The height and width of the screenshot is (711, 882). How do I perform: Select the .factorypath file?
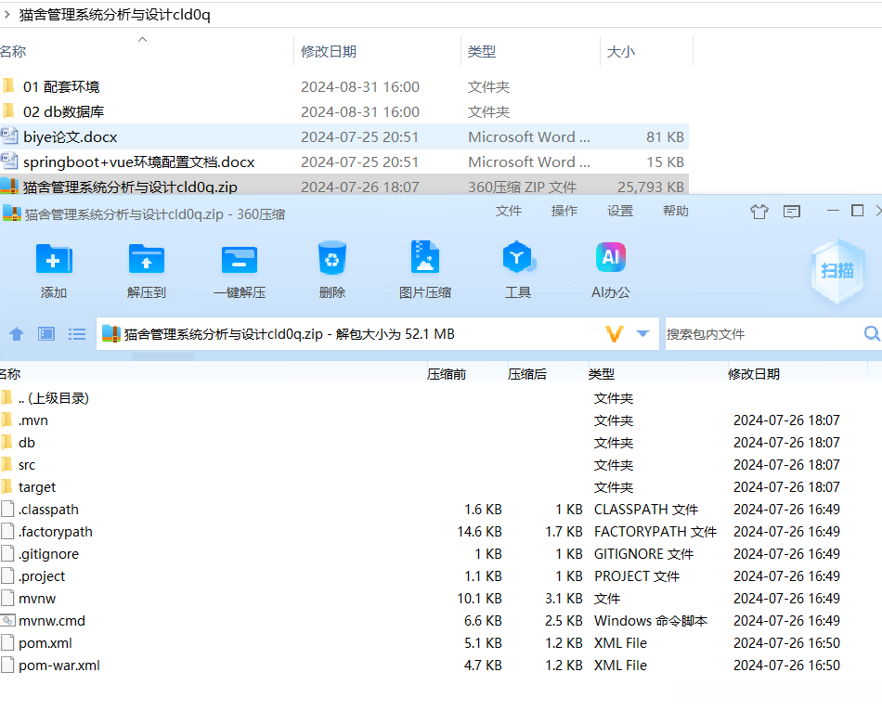point(441,532)
